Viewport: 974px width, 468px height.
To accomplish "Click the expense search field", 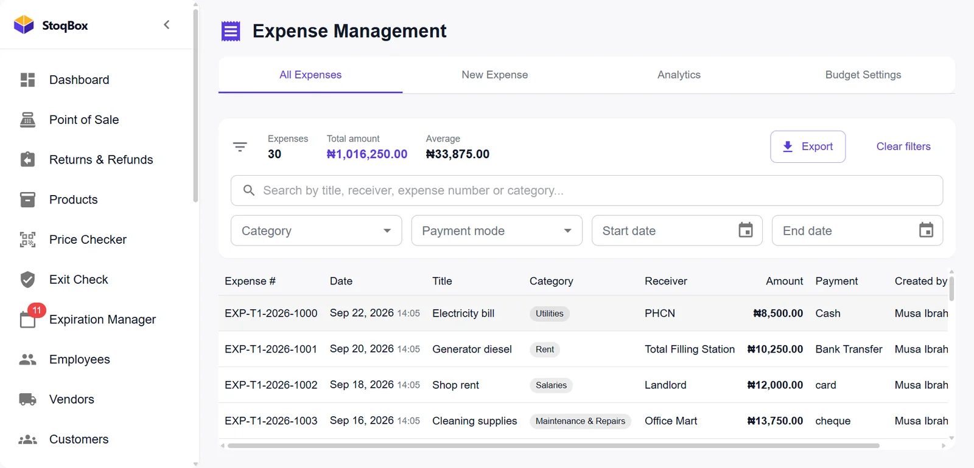I will point(587,191).
